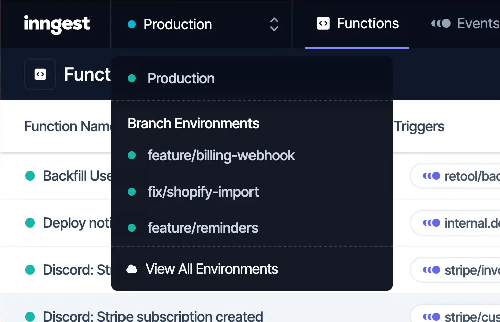The width and height of the screenshot is (500, 322).
Task: Open View All Environments
Action: pos(252,269)
